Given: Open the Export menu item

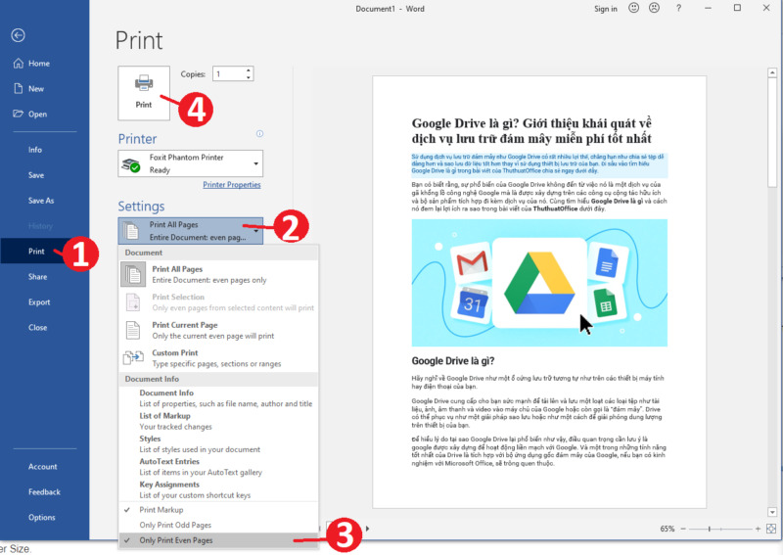Looking at the screenshot, I should (x=39, y=302).
